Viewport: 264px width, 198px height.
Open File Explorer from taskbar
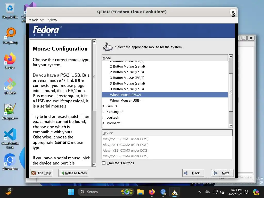(141, 192)
